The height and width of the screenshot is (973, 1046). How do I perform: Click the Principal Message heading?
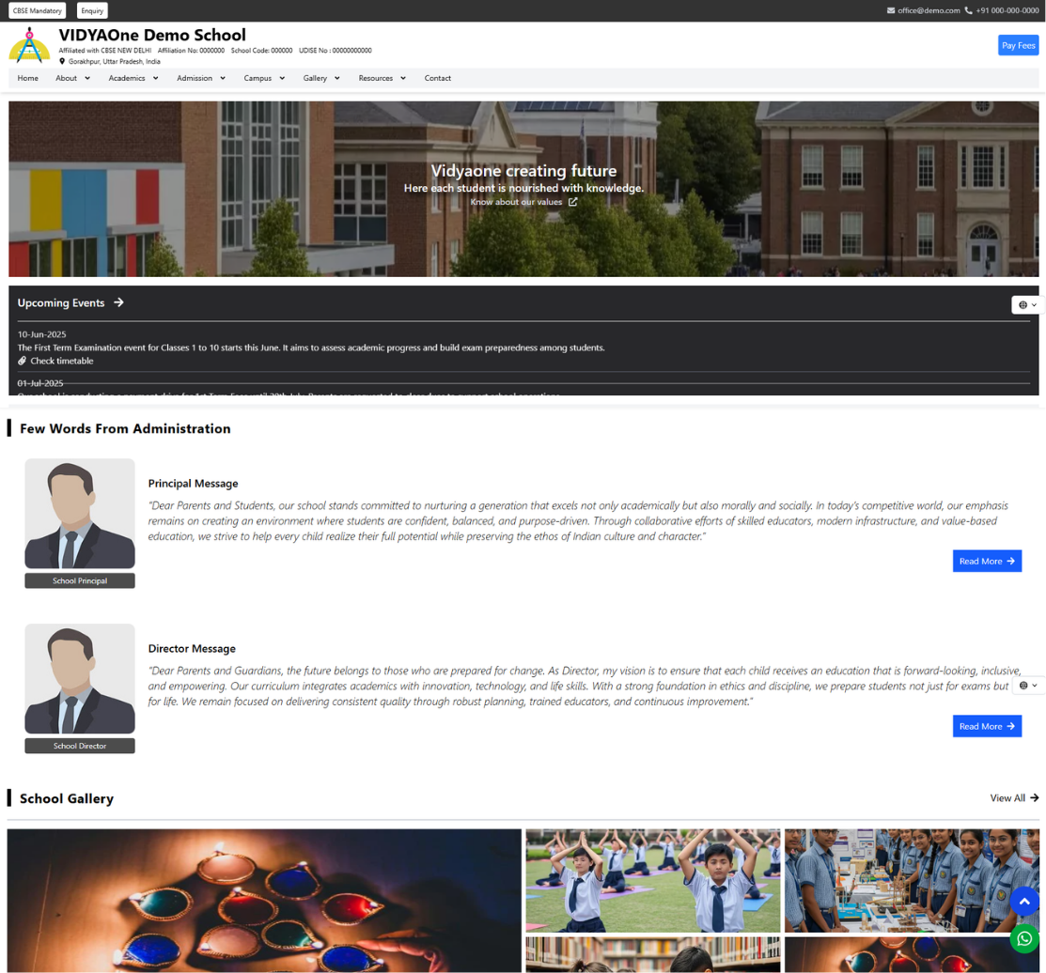click(x=193, y=483)
